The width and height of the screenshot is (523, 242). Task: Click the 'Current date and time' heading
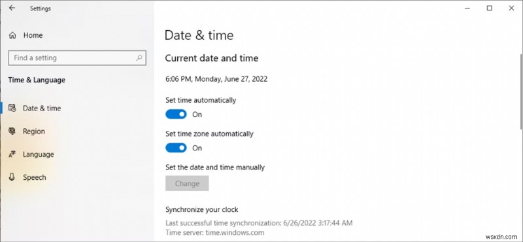tap(212, 58)
